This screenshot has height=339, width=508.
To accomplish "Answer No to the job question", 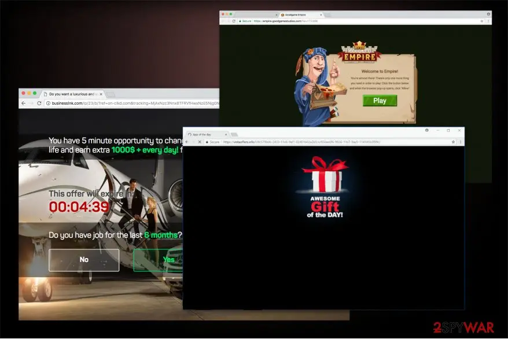I will click(x=84, y=260).
